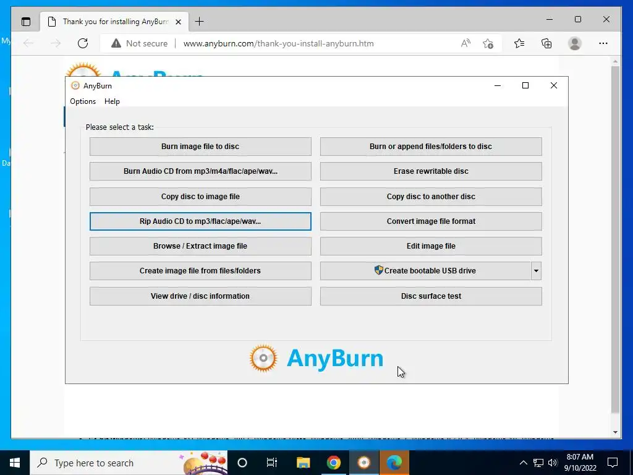The height and width of the screenshot is (475, 633).
Task: Open Copy disc to another disc
Action: coord(431,196)
